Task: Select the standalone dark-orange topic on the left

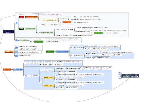Action: click(9, 52)
